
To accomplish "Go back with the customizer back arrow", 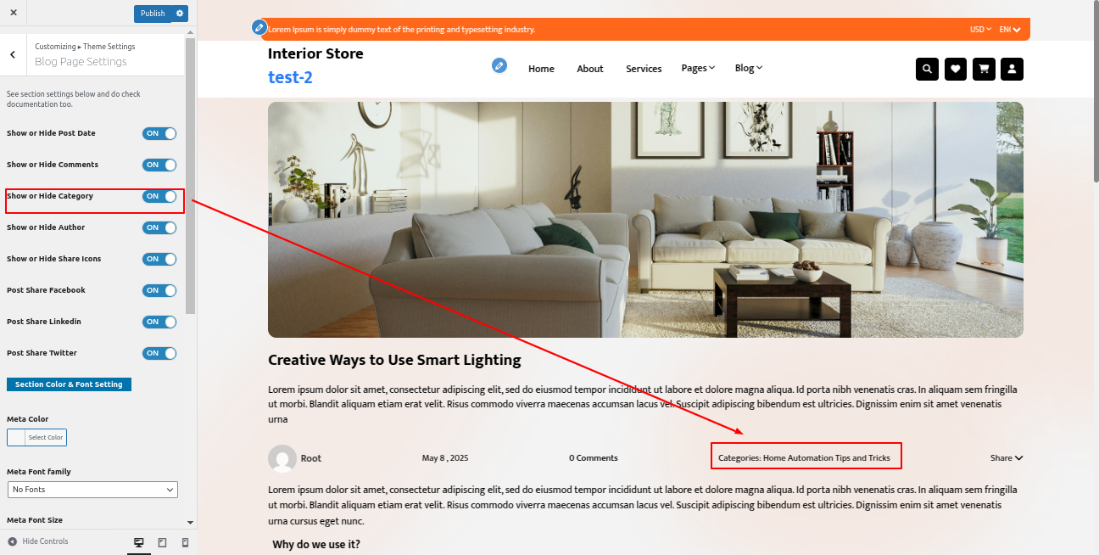I will point(13,54).
